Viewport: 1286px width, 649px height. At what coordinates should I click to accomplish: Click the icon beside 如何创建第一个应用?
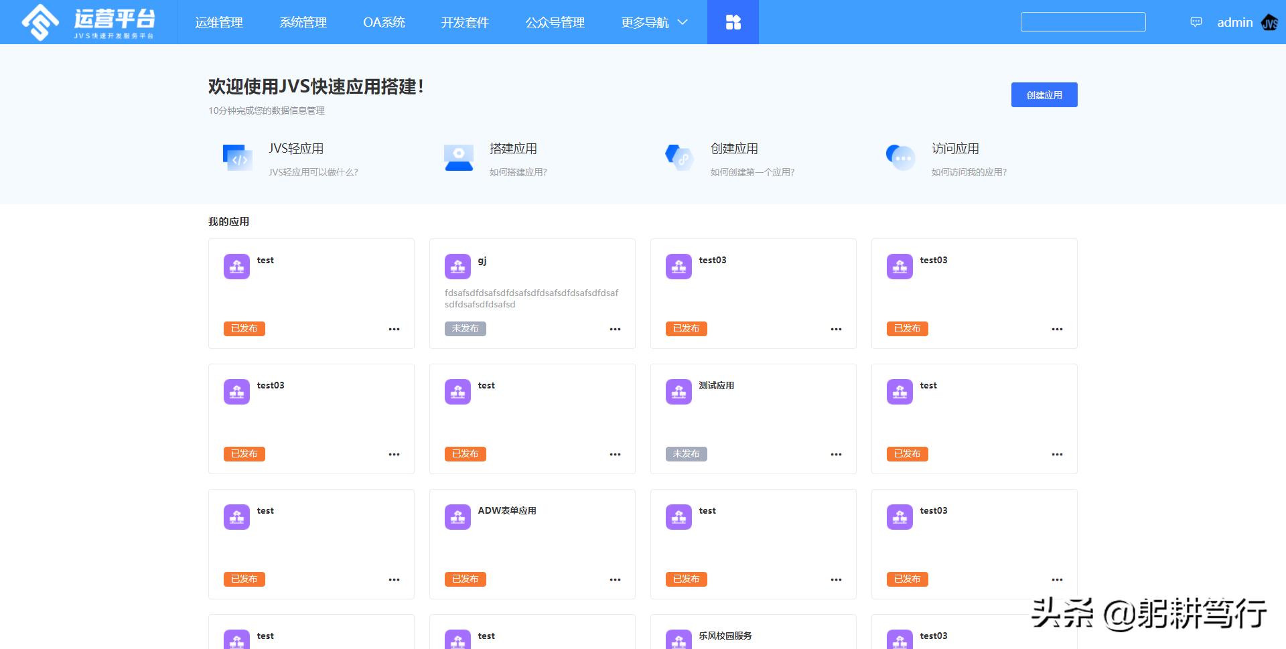pyautogui.click(x=679, y=158)
